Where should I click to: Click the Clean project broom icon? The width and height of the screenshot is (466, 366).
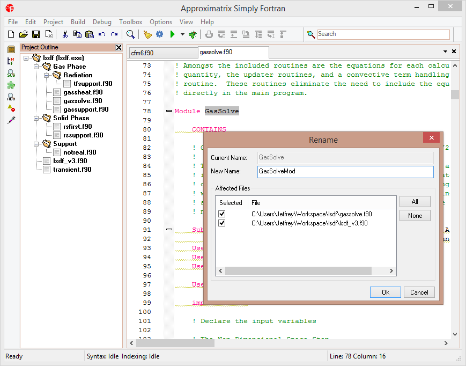tap(147, 34)
